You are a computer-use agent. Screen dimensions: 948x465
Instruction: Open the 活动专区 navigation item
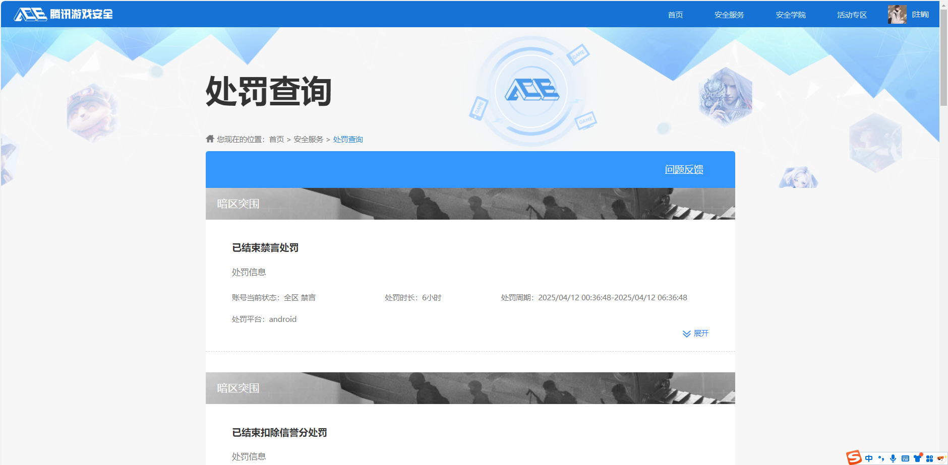[852, 15]
